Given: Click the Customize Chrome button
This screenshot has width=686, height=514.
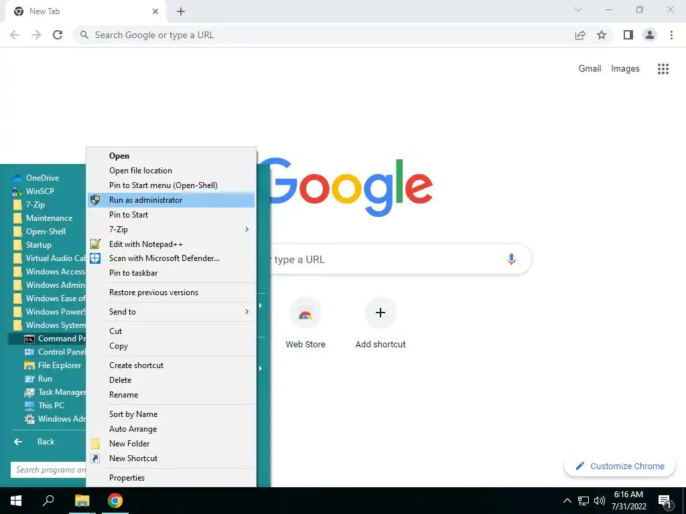Looking at the screenshot, I should [x=620, y=466].
